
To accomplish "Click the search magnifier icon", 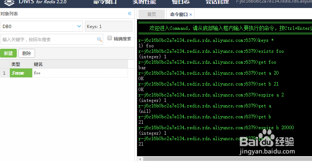I will pos(99,39).
